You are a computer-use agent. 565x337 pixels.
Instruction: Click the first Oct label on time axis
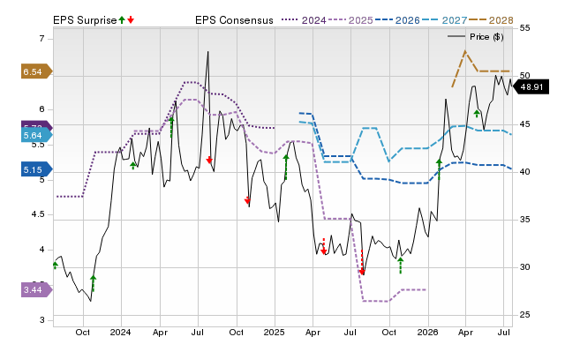82,332
